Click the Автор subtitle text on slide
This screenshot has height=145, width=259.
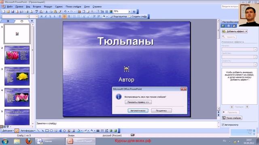coord(126,80)
